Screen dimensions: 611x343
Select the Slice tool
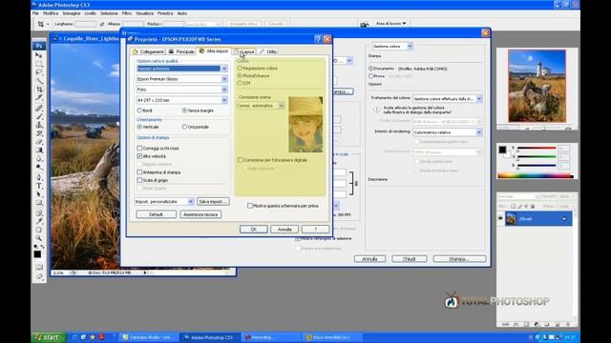[x=39, y=98]
